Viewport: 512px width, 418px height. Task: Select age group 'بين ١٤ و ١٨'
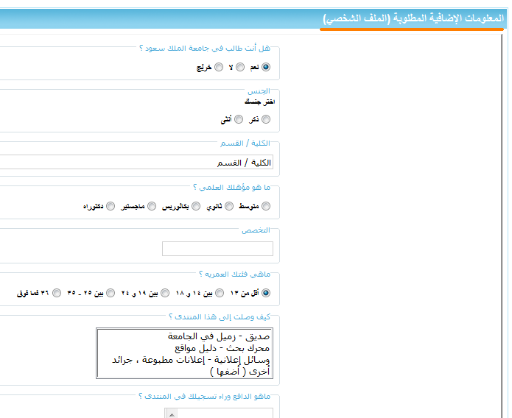(x=219, y=293)
